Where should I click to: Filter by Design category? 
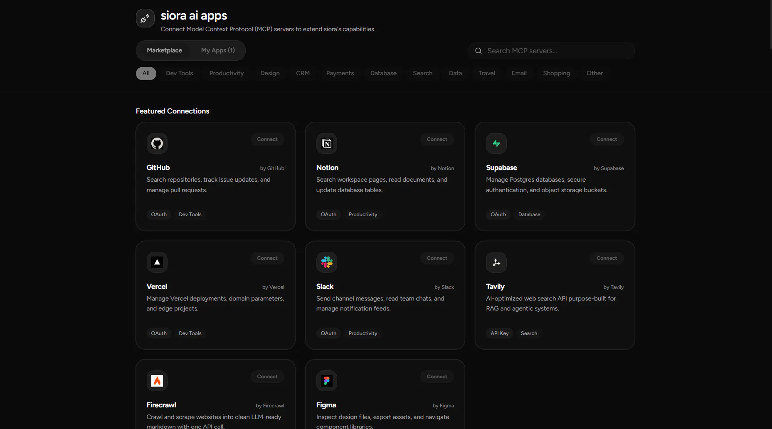tap(270, 73)
